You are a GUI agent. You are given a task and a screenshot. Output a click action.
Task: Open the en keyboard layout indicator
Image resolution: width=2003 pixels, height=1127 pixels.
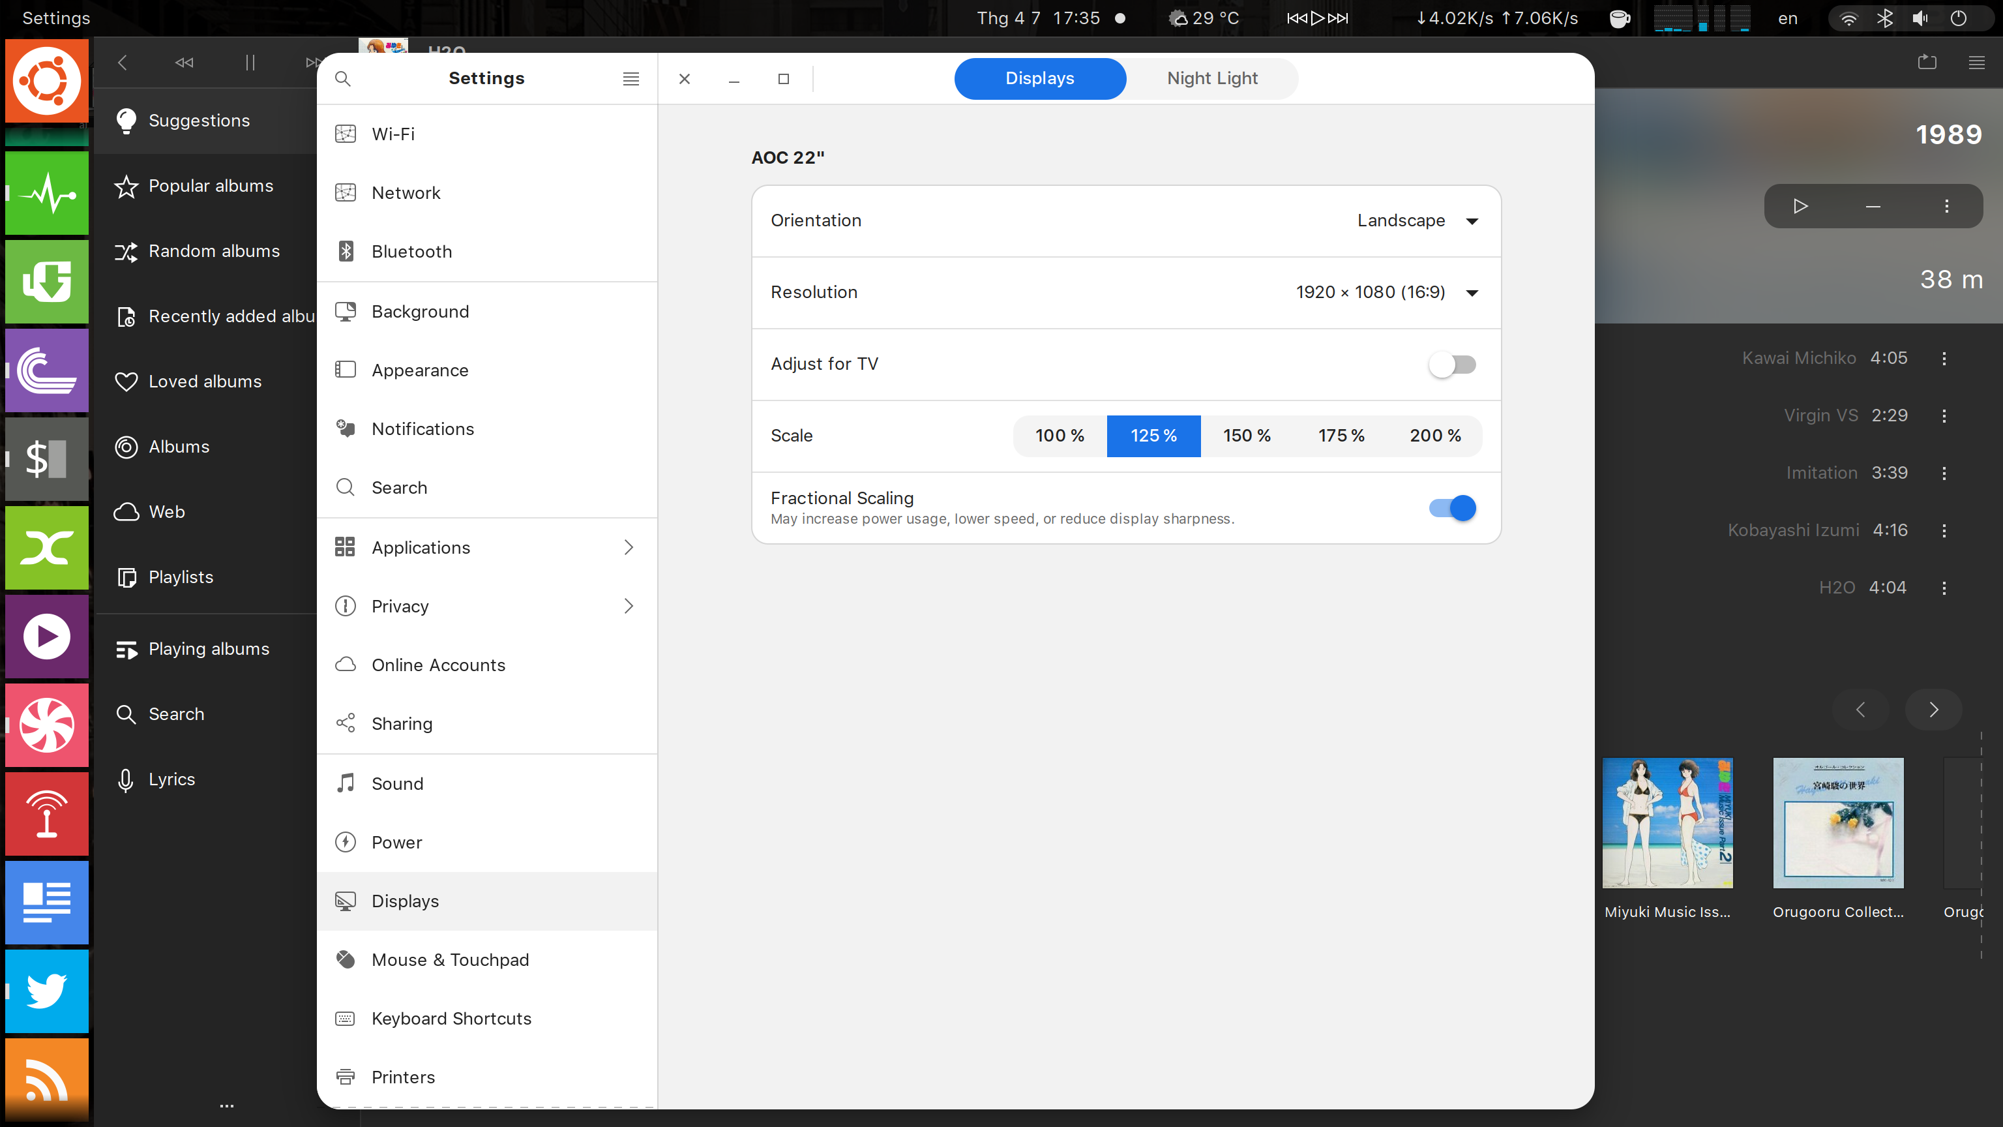1788,19
